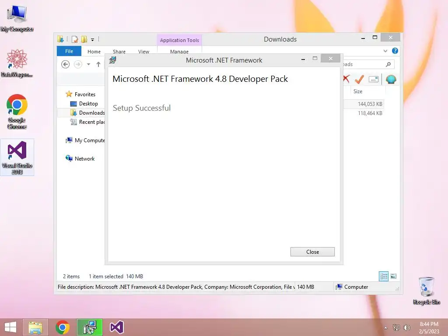
Task: Open the File tab in Downloads window
Action: click(69, 51)
